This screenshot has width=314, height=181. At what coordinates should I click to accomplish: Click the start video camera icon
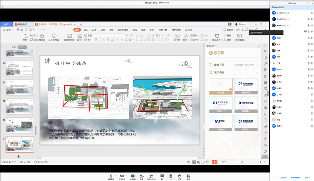tap(122, 175)
